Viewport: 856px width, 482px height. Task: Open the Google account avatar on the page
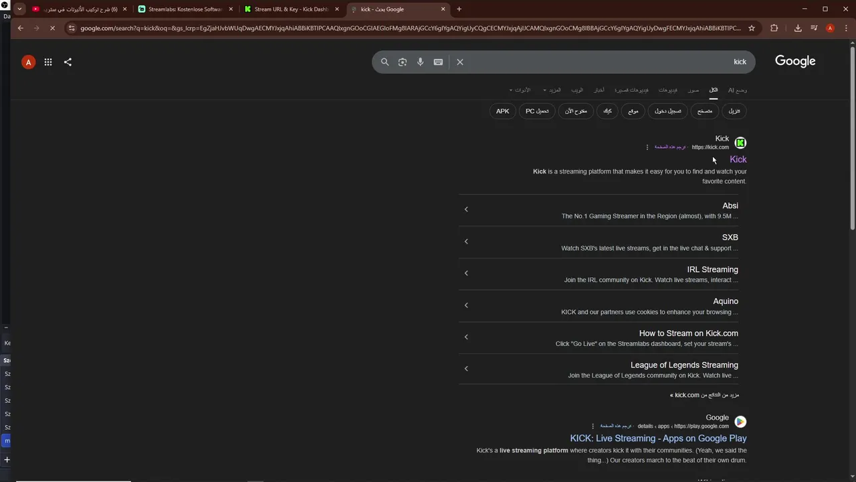point(28,62)
